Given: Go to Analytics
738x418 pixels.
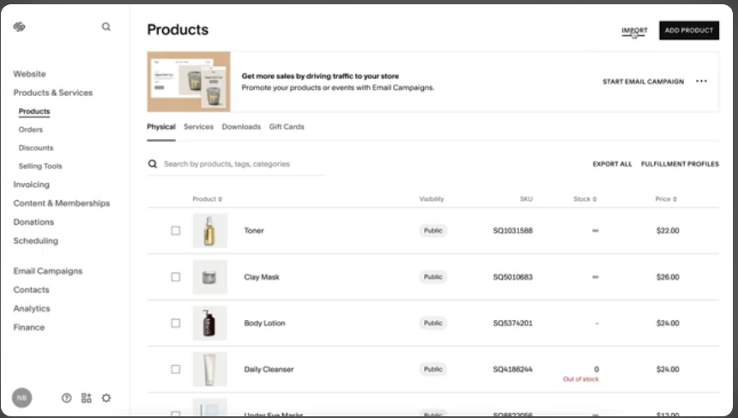Looking at the screenshot, I should [32, 309].
